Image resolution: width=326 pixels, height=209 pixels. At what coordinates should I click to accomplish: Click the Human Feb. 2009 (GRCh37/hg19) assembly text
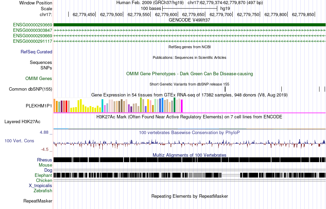(150, 3)
